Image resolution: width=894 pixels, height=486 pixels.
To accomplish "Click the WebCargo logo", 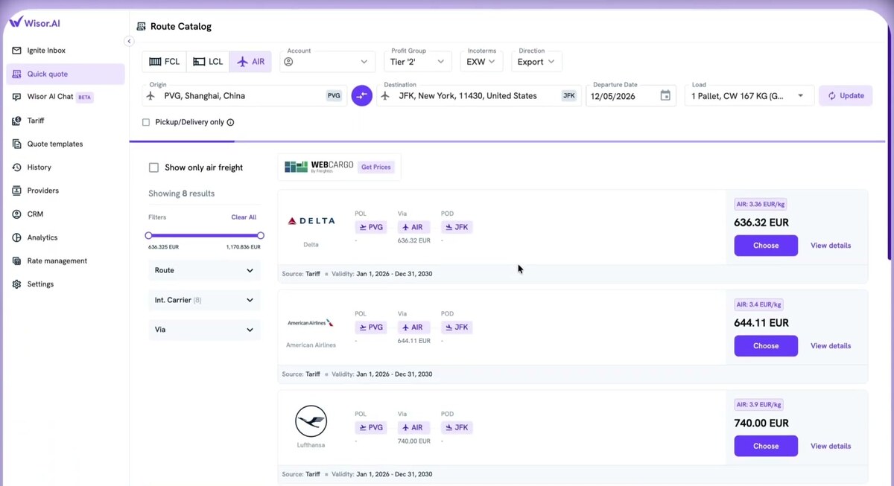I will pyautogui.click(x=319, y=167).
